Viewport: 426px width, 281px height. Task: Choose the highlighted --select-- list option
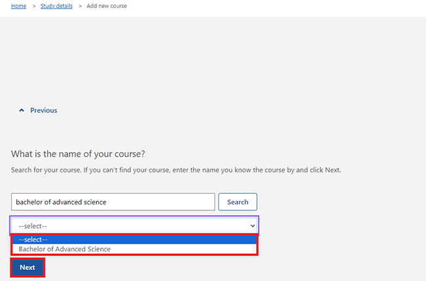pyautogui.click(x=134, y=240)
